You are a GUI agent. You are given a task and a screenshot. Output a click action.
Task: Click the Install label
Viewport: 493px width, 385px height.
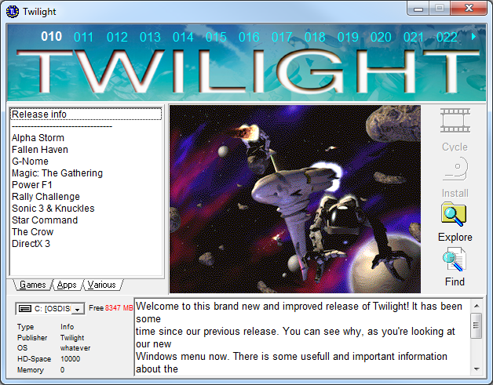coord(455,193)
